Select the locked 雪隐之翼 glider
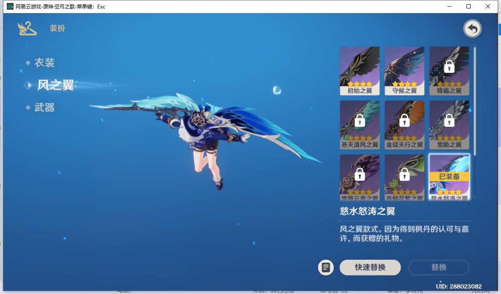This screenshot has height=294, width=501. (449, 125)
